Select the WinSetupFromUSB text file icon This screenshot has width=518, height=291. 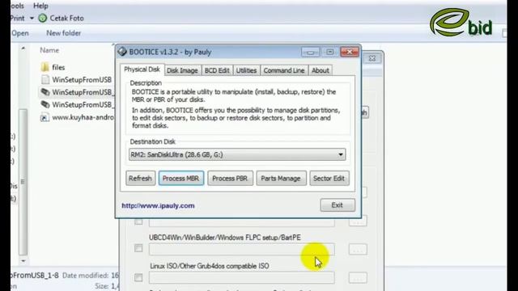pyautogui.click(x=45, y=79)
